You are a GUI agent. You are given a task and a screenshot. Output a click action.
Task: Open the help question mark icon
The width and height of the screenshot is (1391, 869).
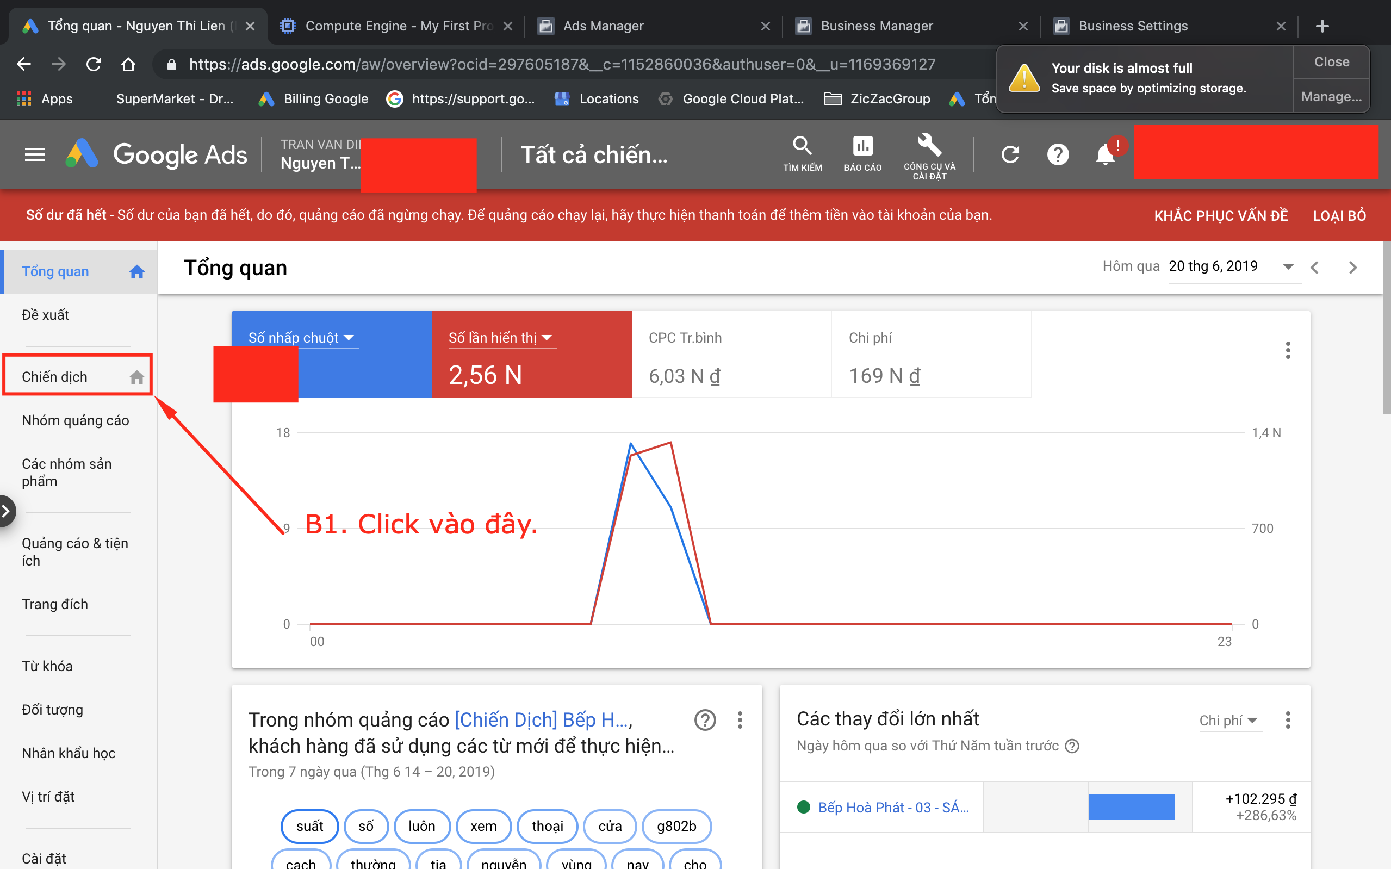coord(1057,154)
